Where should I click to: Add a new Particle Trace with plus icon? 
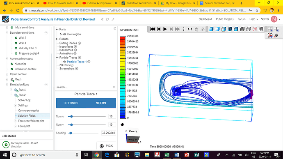(x=80, y=58)
